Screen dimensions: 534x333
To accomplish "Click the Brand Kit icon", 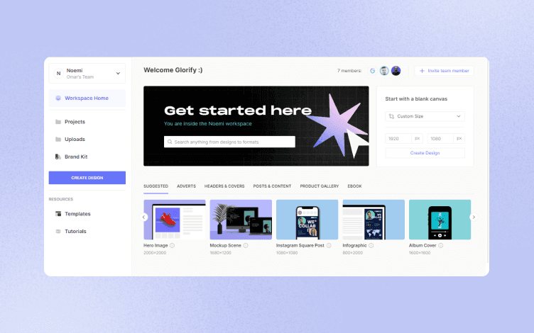I will pos(58,157).
